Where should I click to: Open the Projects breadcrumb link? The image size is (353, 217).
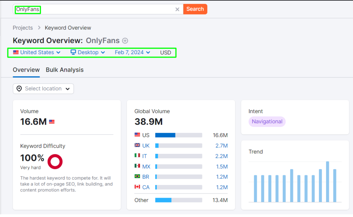(23, 28)
